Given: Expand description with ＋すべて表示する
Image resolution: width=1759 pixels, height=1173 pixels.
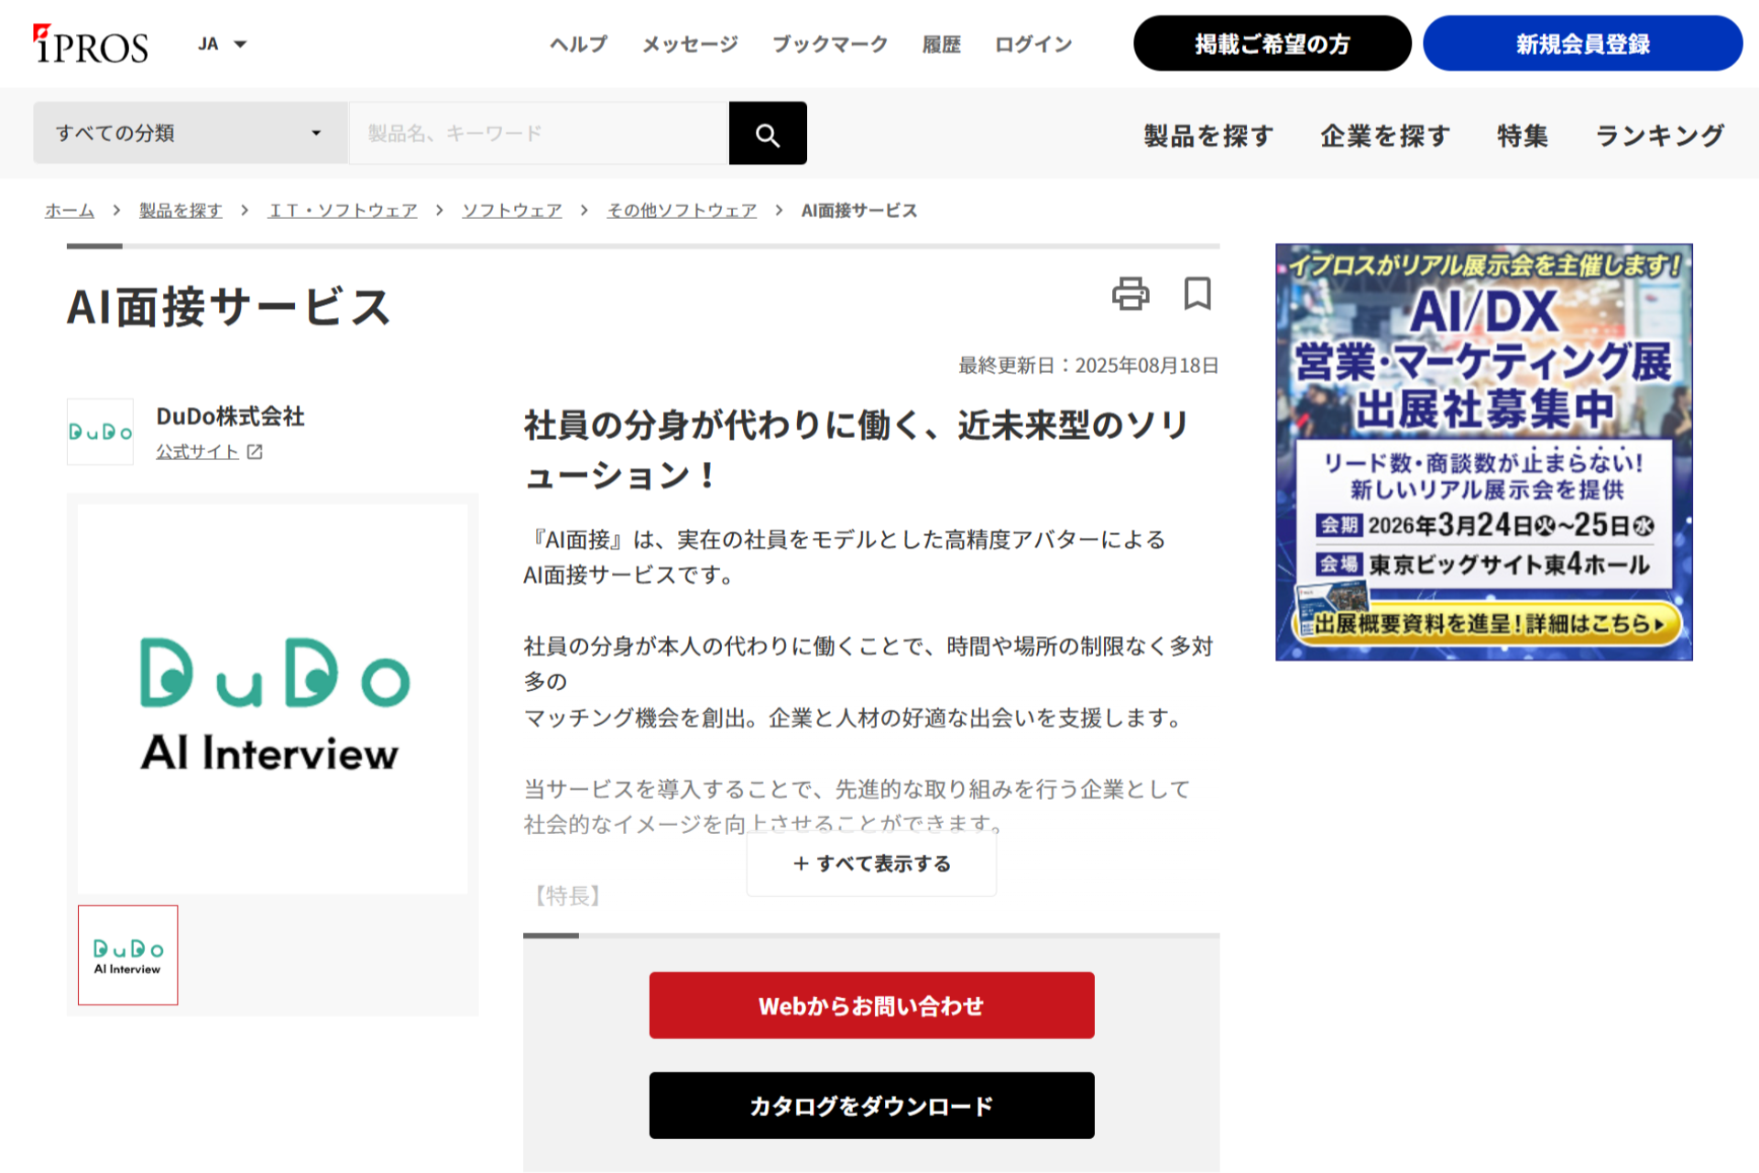Looking at the screenshot, I should click(x=871, y=863).
